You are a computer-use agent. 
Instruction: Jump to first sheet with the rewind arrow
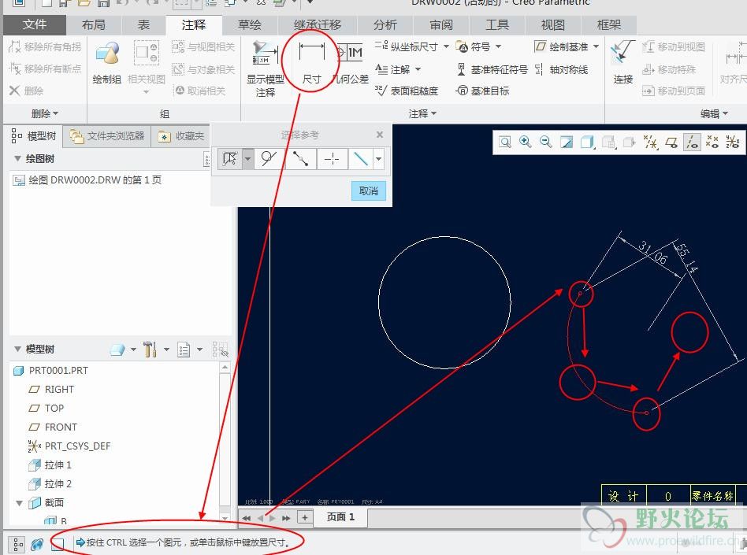[x=247, y=518]
